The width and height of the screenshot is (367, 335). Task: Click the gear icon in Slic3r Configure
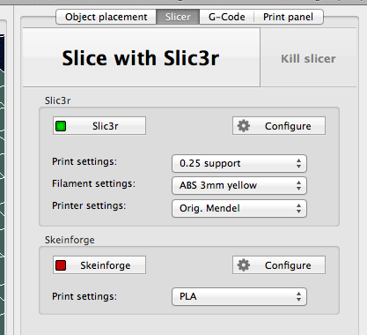pyautogui.click(x=244, y=126)
